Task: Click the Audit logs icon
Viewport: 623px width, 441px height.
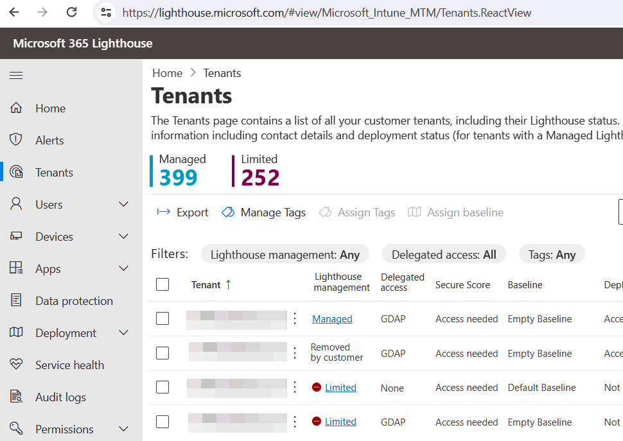Action: [16, 396]
